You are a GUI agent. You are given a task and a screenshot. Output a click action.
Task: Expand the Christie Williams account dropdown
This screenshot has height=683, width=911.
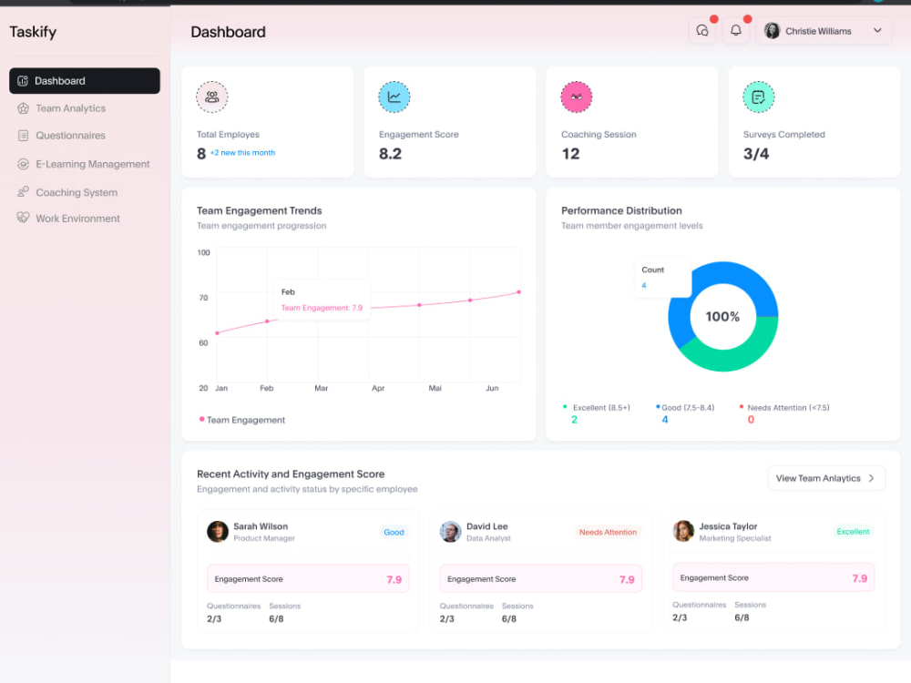tap(877, 31)
